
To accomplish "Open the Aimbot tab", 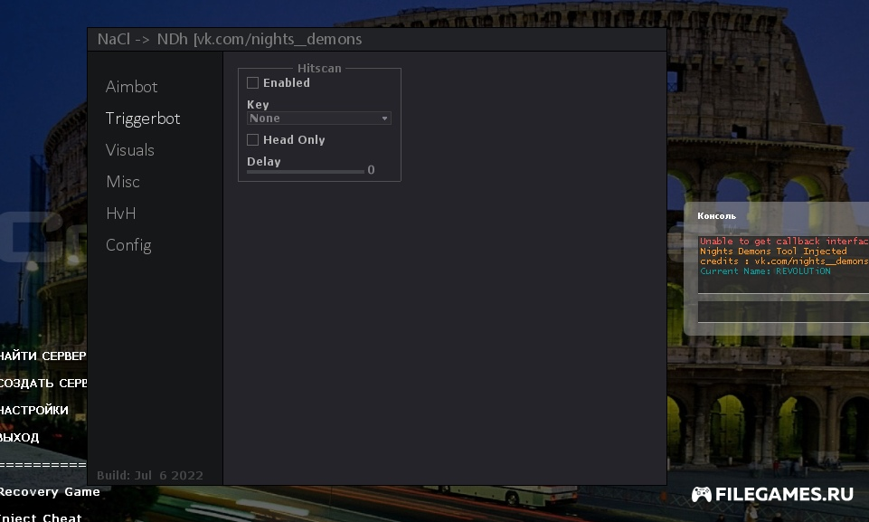I will pyautogui.click(x=131, y=87).
